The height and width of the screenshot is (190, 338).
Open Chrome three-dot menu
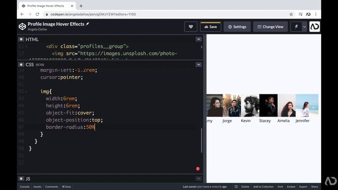click(x=316, y=14)
